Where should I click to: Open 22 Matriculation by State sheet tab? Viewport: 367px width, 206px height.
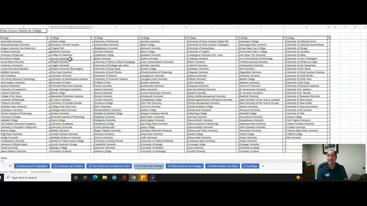point(222,166)
